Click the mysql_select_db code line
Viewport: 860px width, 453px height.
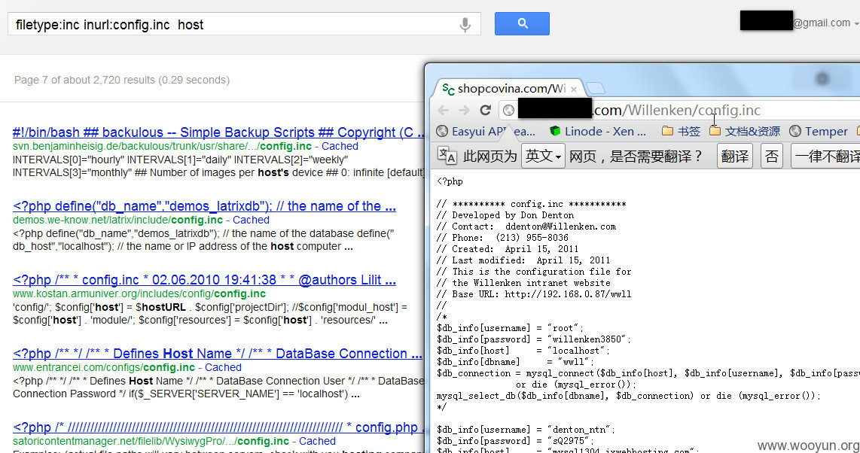[x=629, y=396]
